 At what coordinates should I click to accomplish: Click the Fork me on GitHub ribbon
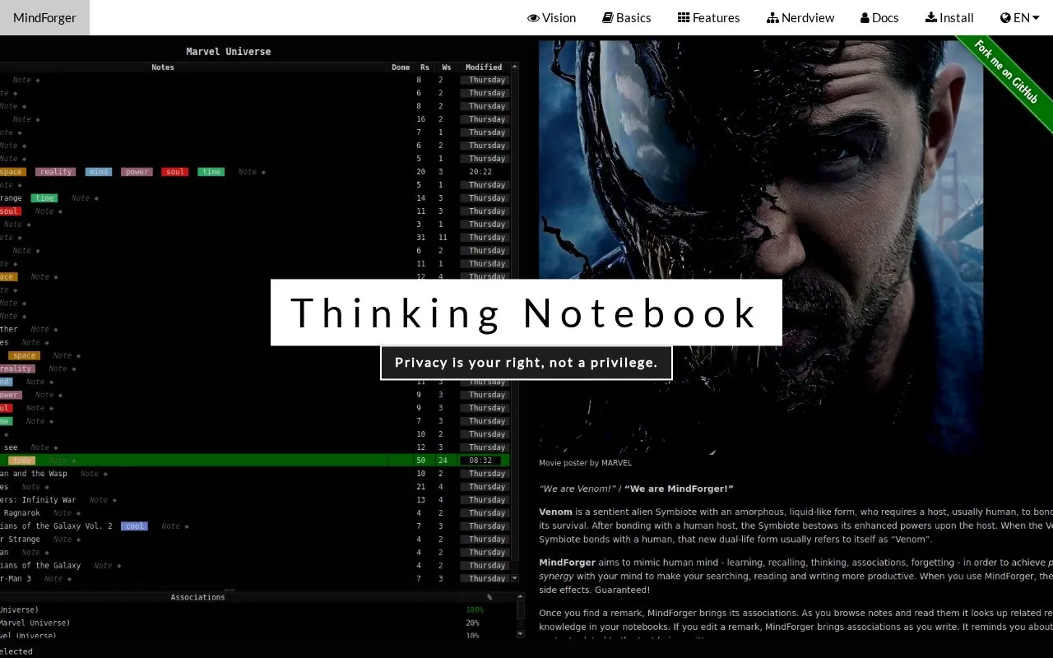tap(1005, 72)
